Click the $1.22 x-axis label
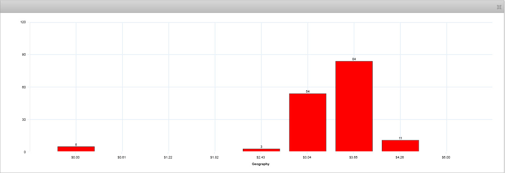Viewport: 505px width, 173px height. pos(168,157)
